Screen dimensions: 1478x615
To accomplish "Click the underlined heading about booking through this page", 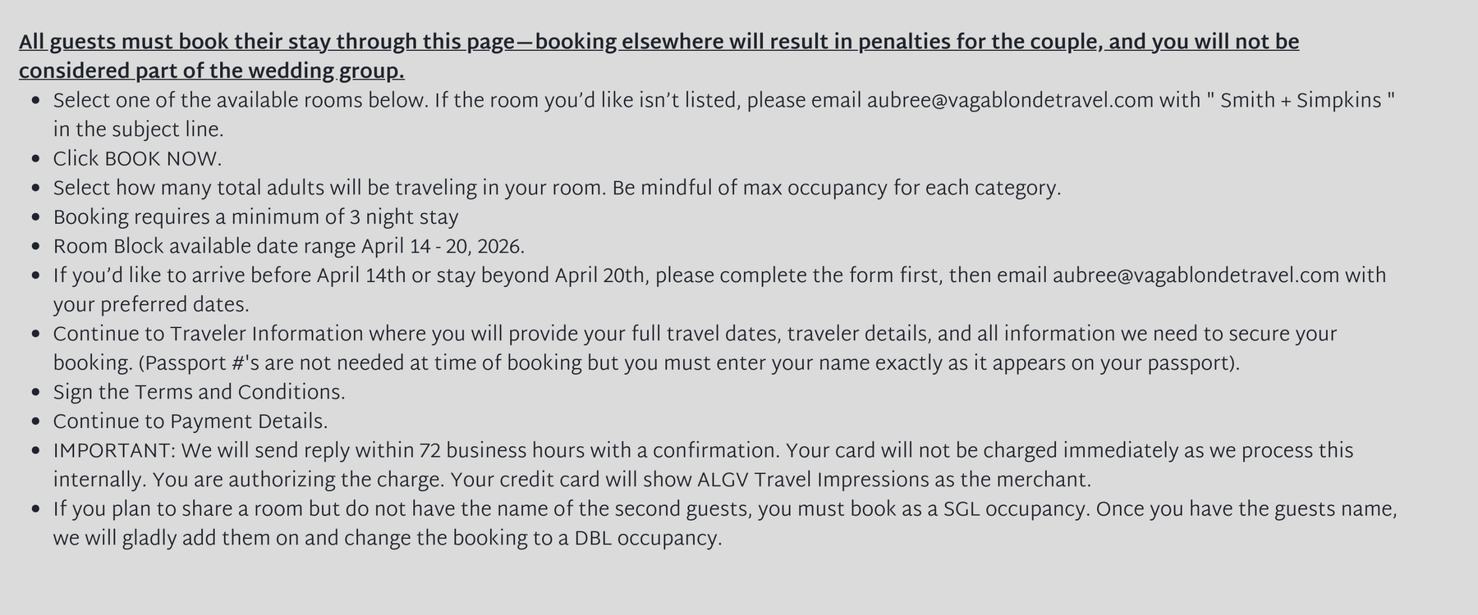I will [657, 43].
